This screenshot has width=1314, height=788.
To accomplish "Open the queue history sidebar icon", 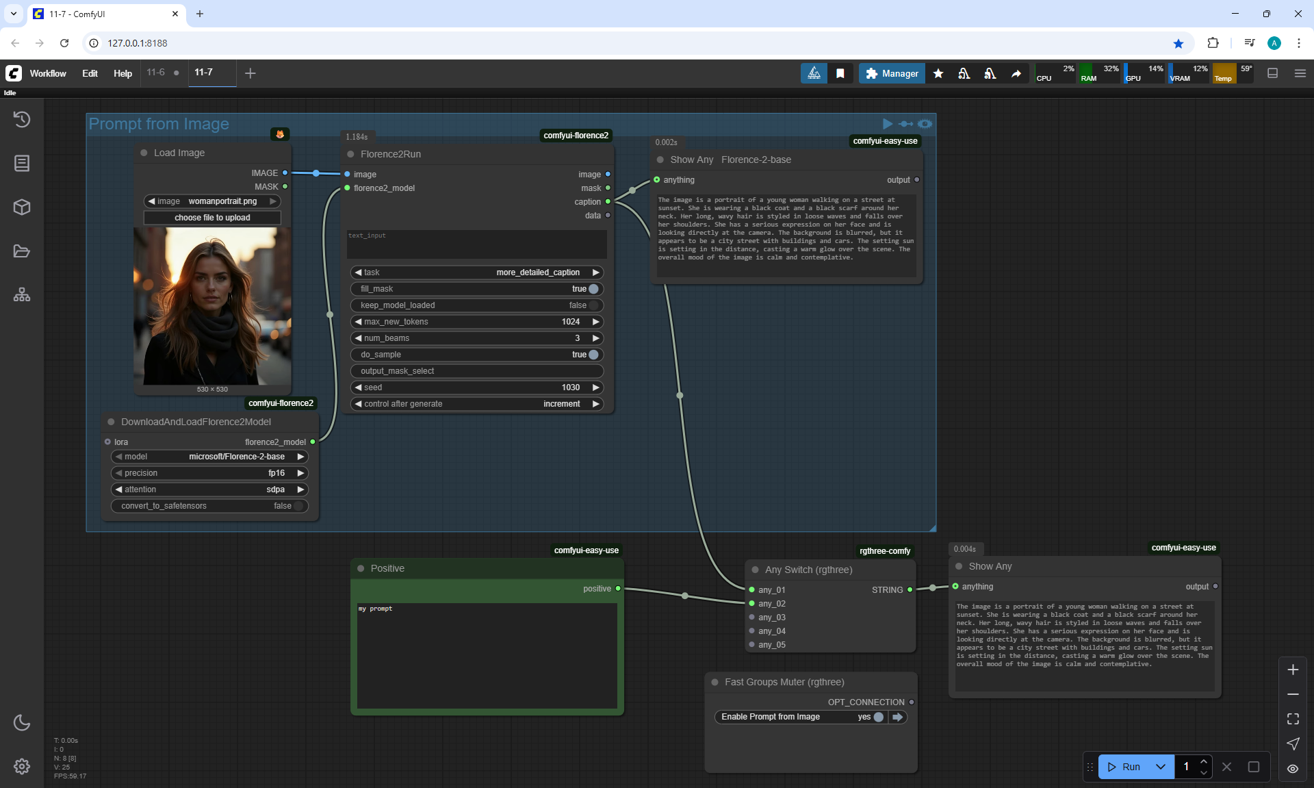I will [x=22, y=120].
